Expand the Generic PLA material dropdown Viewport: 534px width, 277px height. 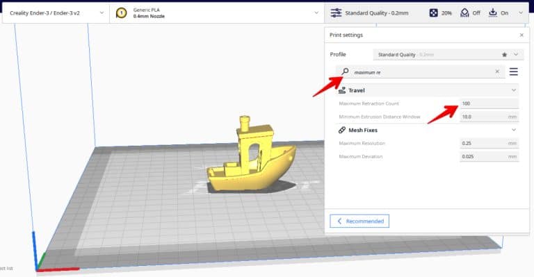316,13
